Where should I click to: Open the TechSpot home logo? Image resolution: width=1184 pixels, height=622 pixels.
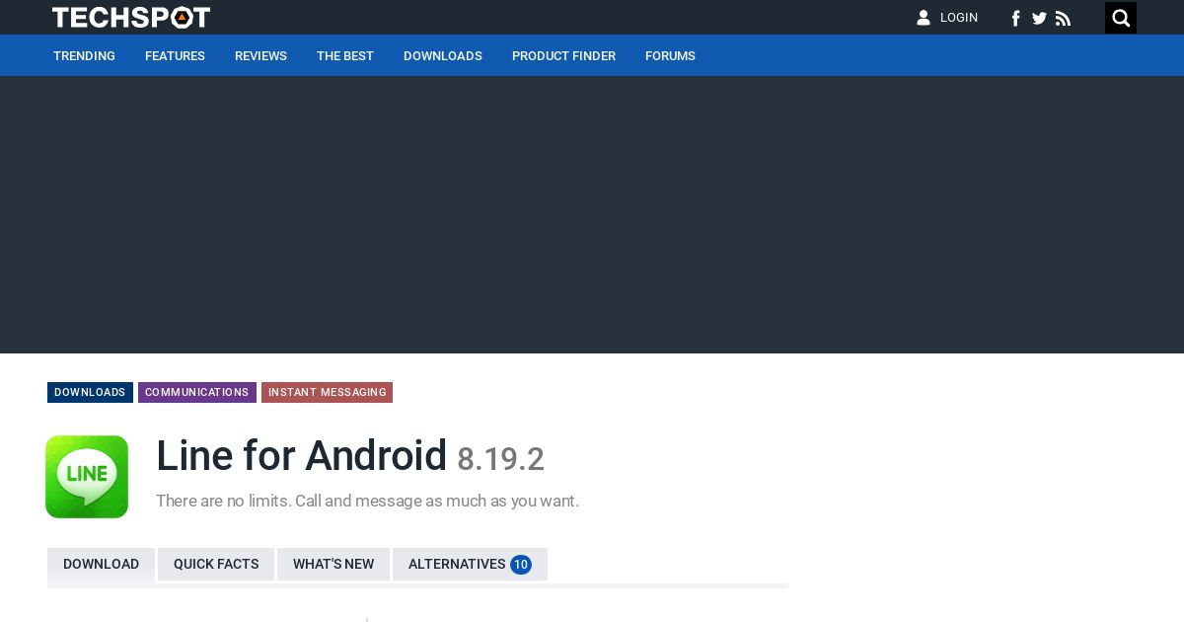[131, 18]
